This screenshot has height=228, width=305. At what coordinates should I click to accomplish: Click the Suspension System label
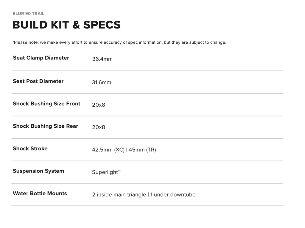tap(38, 171)
